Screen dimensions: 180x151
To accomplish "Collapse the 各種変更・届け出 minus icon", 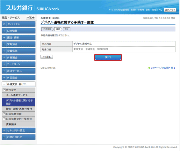I will click(x=4, y=84).
